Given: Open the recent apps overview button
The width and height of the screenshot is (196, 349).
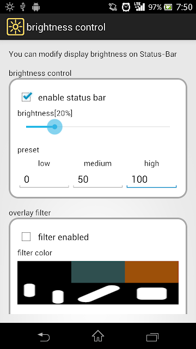Looking at the screenshot, I should tap(152, 337).
